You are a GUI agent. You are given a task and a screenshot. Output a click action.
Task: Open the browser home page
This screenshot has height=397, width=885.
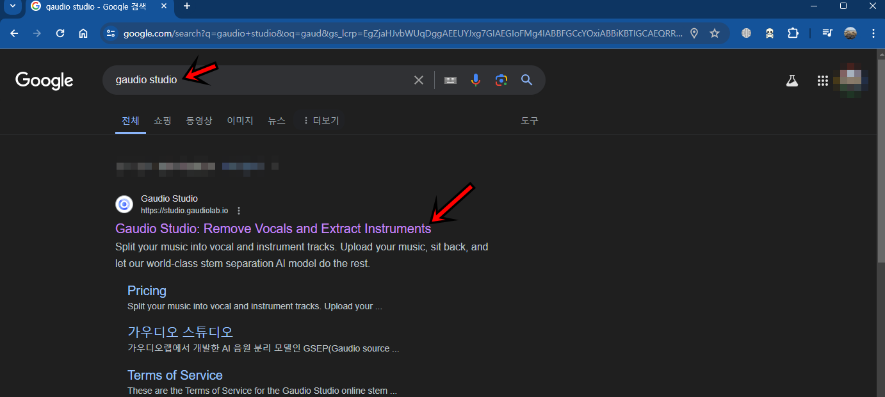pyautogui.click(x=83, y=33)
